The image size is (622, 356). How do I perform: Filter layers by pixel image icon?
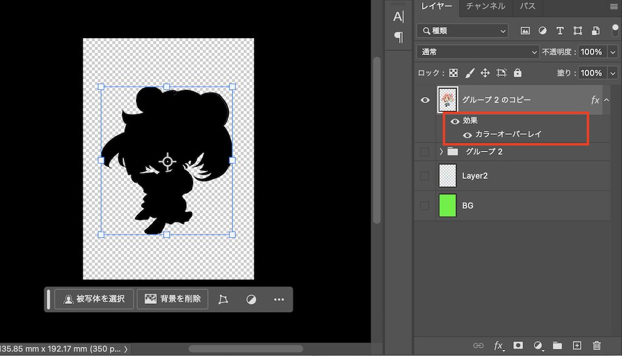[x=525, y=31]
